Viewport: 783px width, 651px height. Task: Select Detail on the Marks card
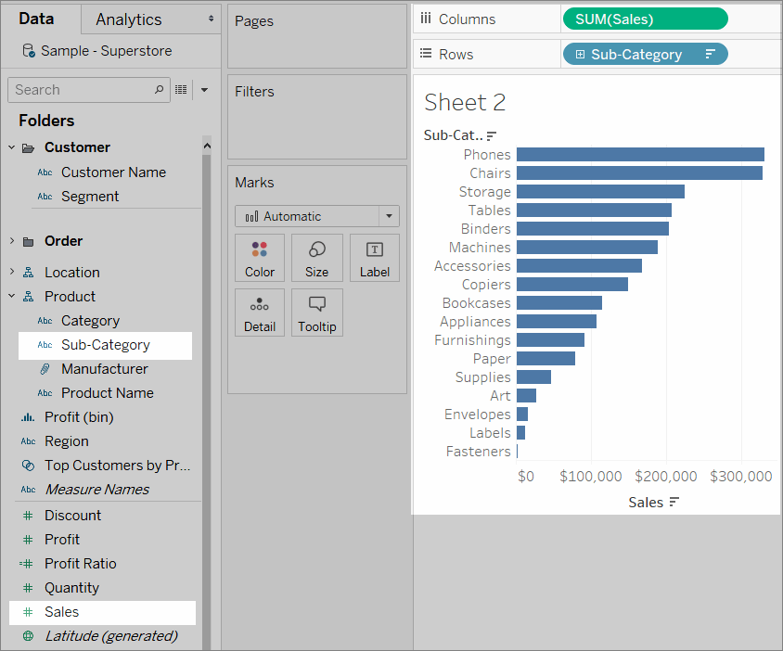pos(260,313)
